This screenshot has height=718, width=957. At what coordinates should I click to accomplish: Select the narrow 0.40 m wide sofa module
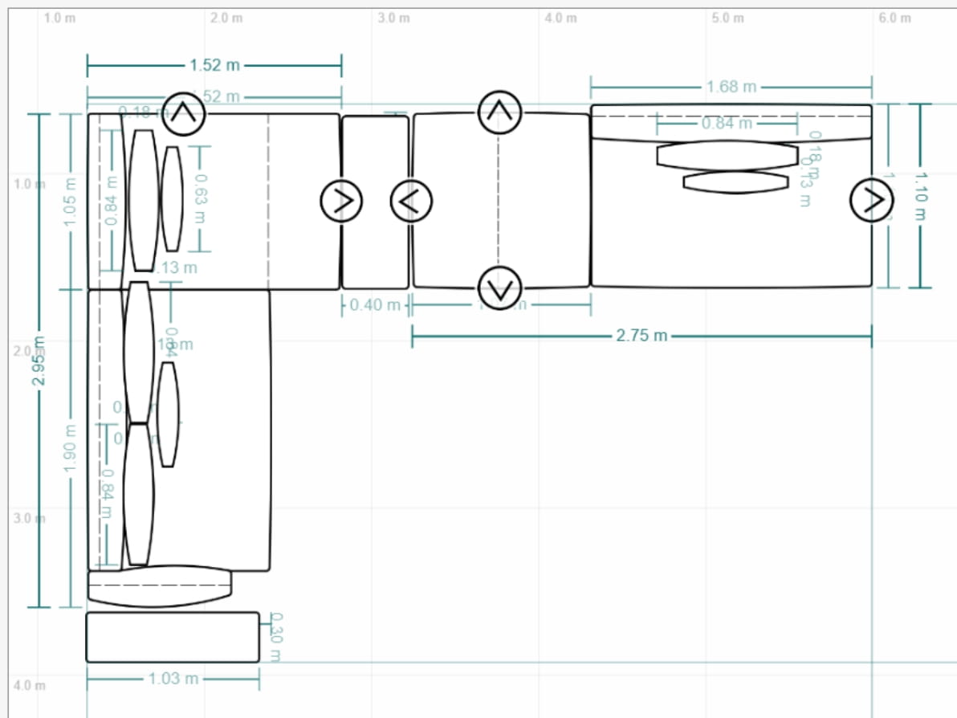(376, 202)
